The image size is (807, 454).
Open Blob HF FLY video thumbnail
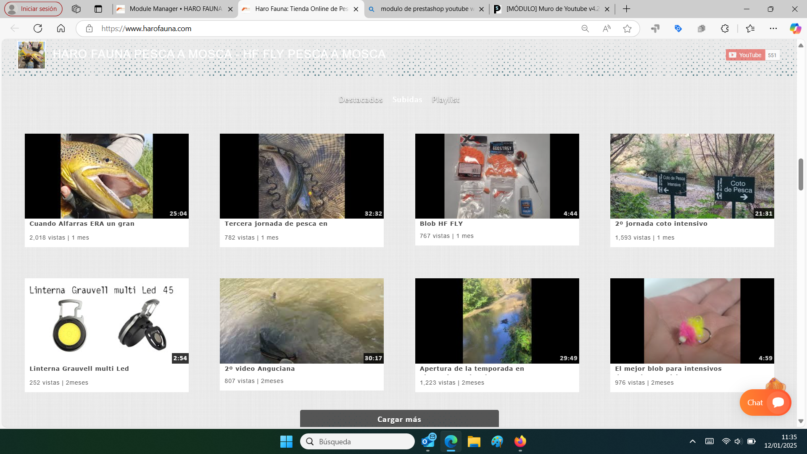497,176
